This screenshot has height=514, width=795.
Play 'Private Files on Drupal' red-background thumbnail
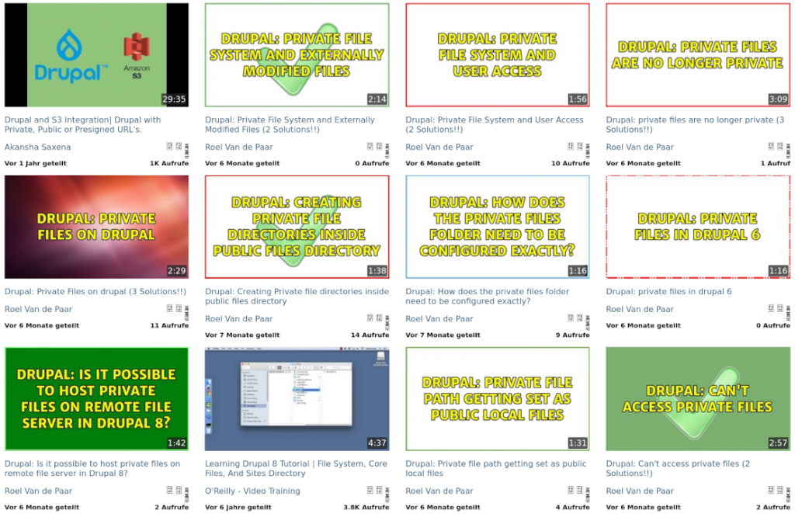click(96, 227)
